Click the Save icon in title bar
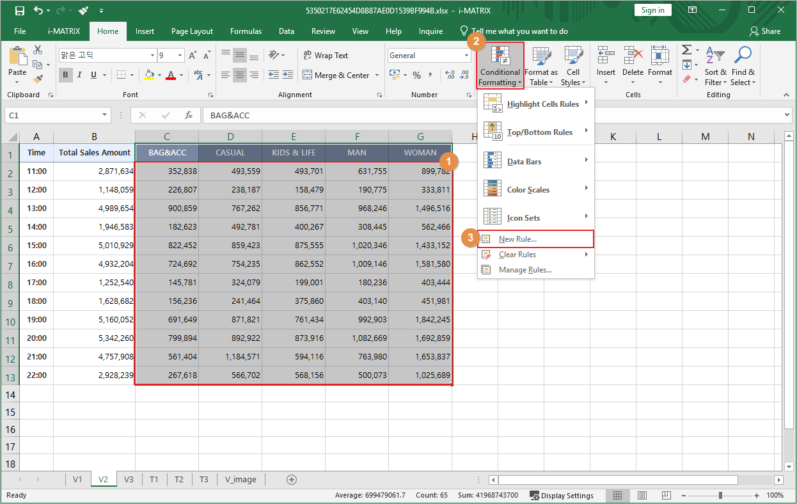 coord(19,10)
